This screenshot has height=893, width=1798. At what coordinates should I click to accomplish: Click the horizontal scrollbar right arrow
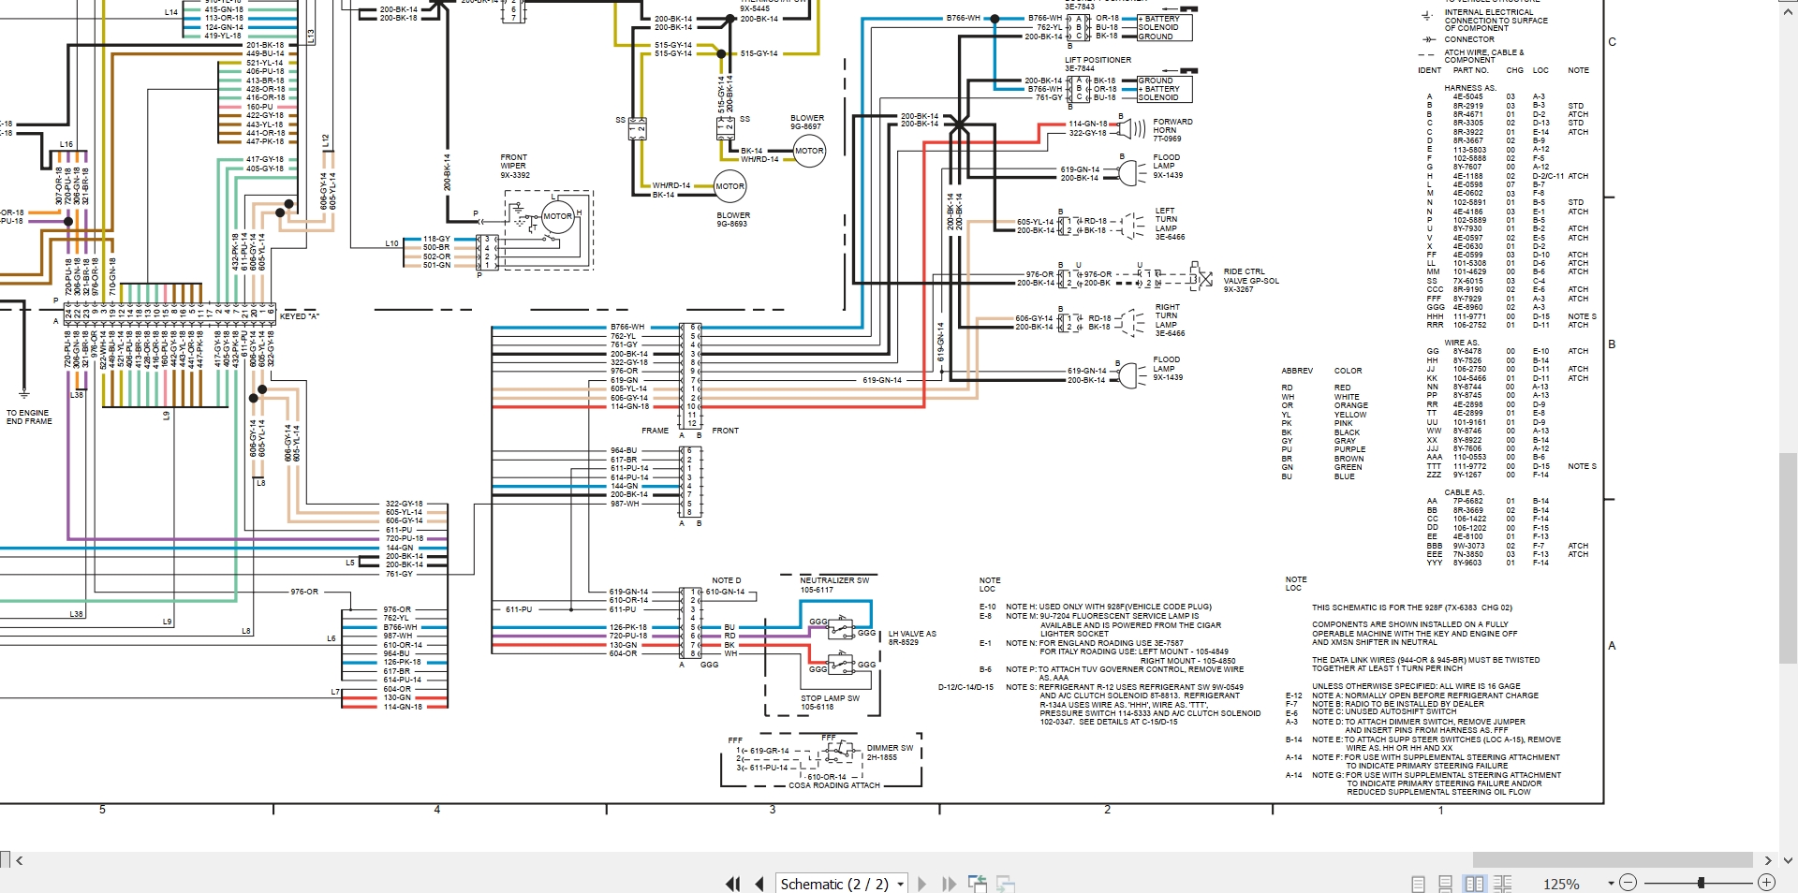[x=1768, y=860]
